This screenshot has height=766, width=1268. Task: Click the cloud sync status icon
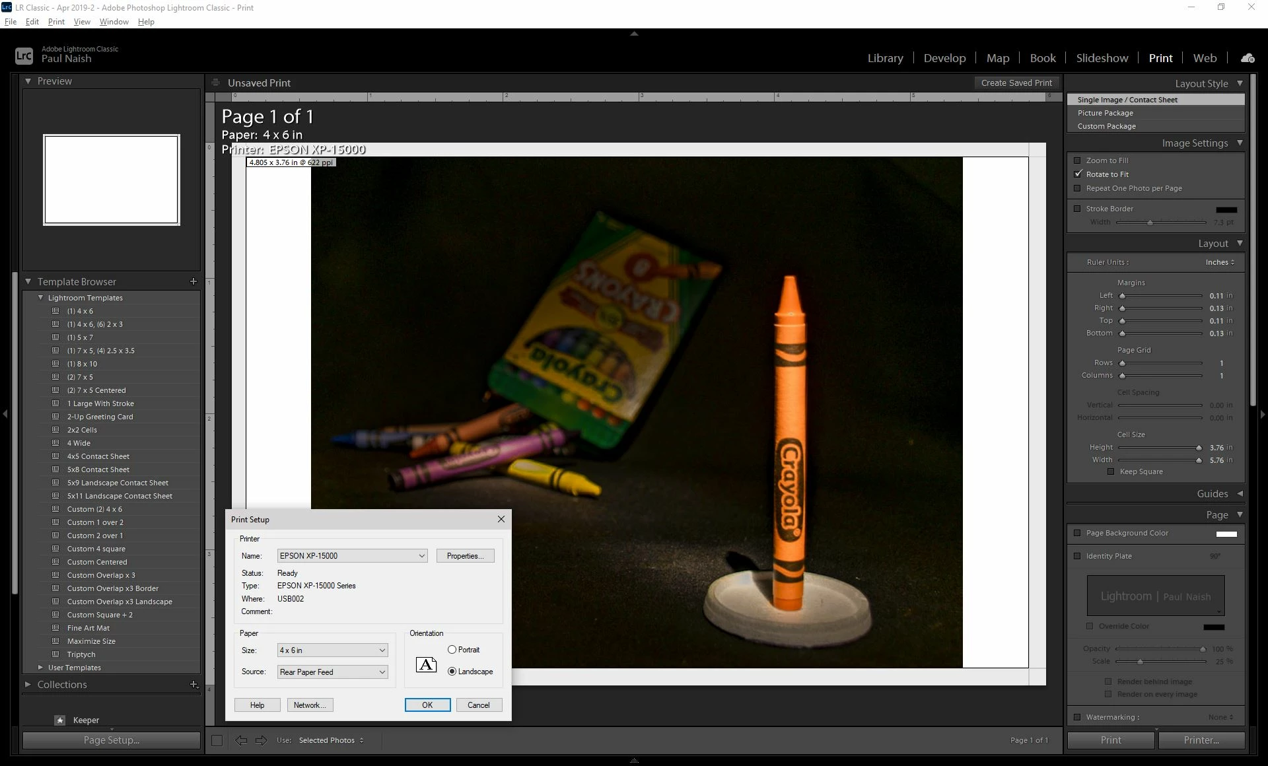(1248, 58)
